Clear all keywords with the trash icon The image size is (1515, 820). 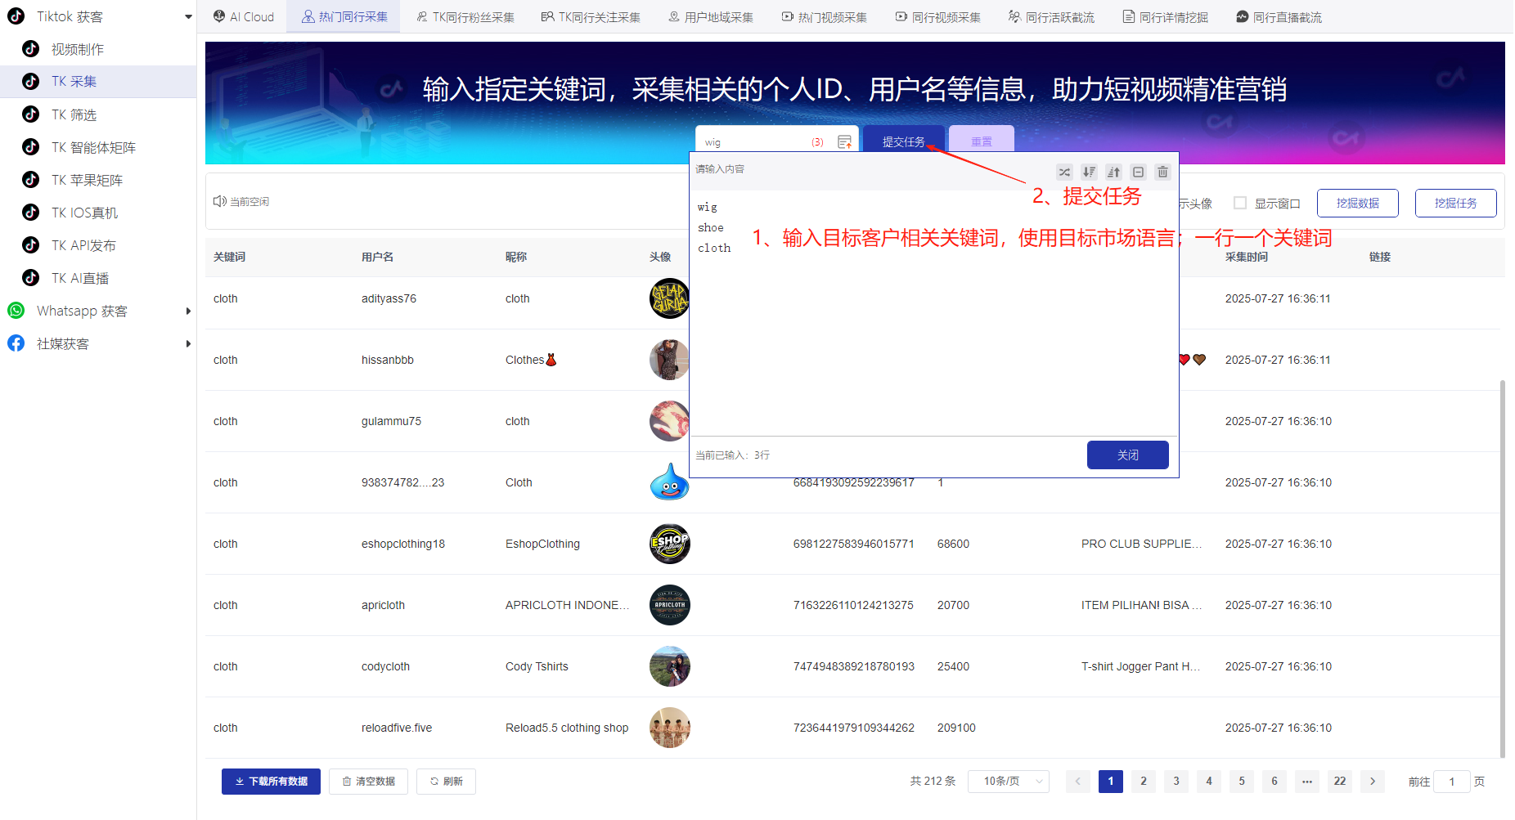pos(1162,172)
